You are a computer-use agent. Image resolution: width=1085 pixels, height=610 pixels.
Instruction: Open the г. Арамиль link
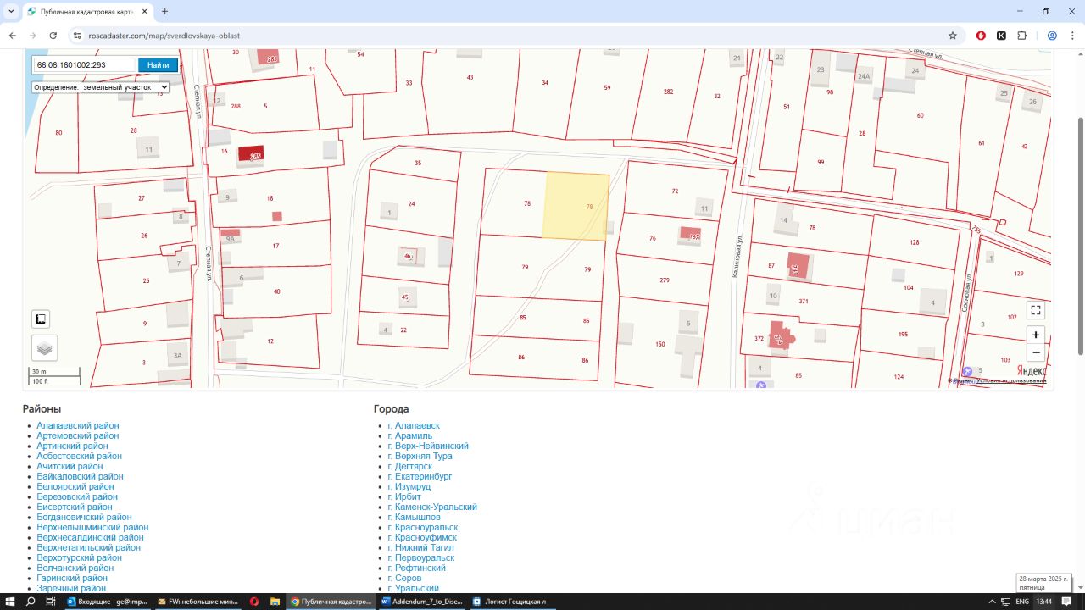pyautogui.click(x=409, y=435)
